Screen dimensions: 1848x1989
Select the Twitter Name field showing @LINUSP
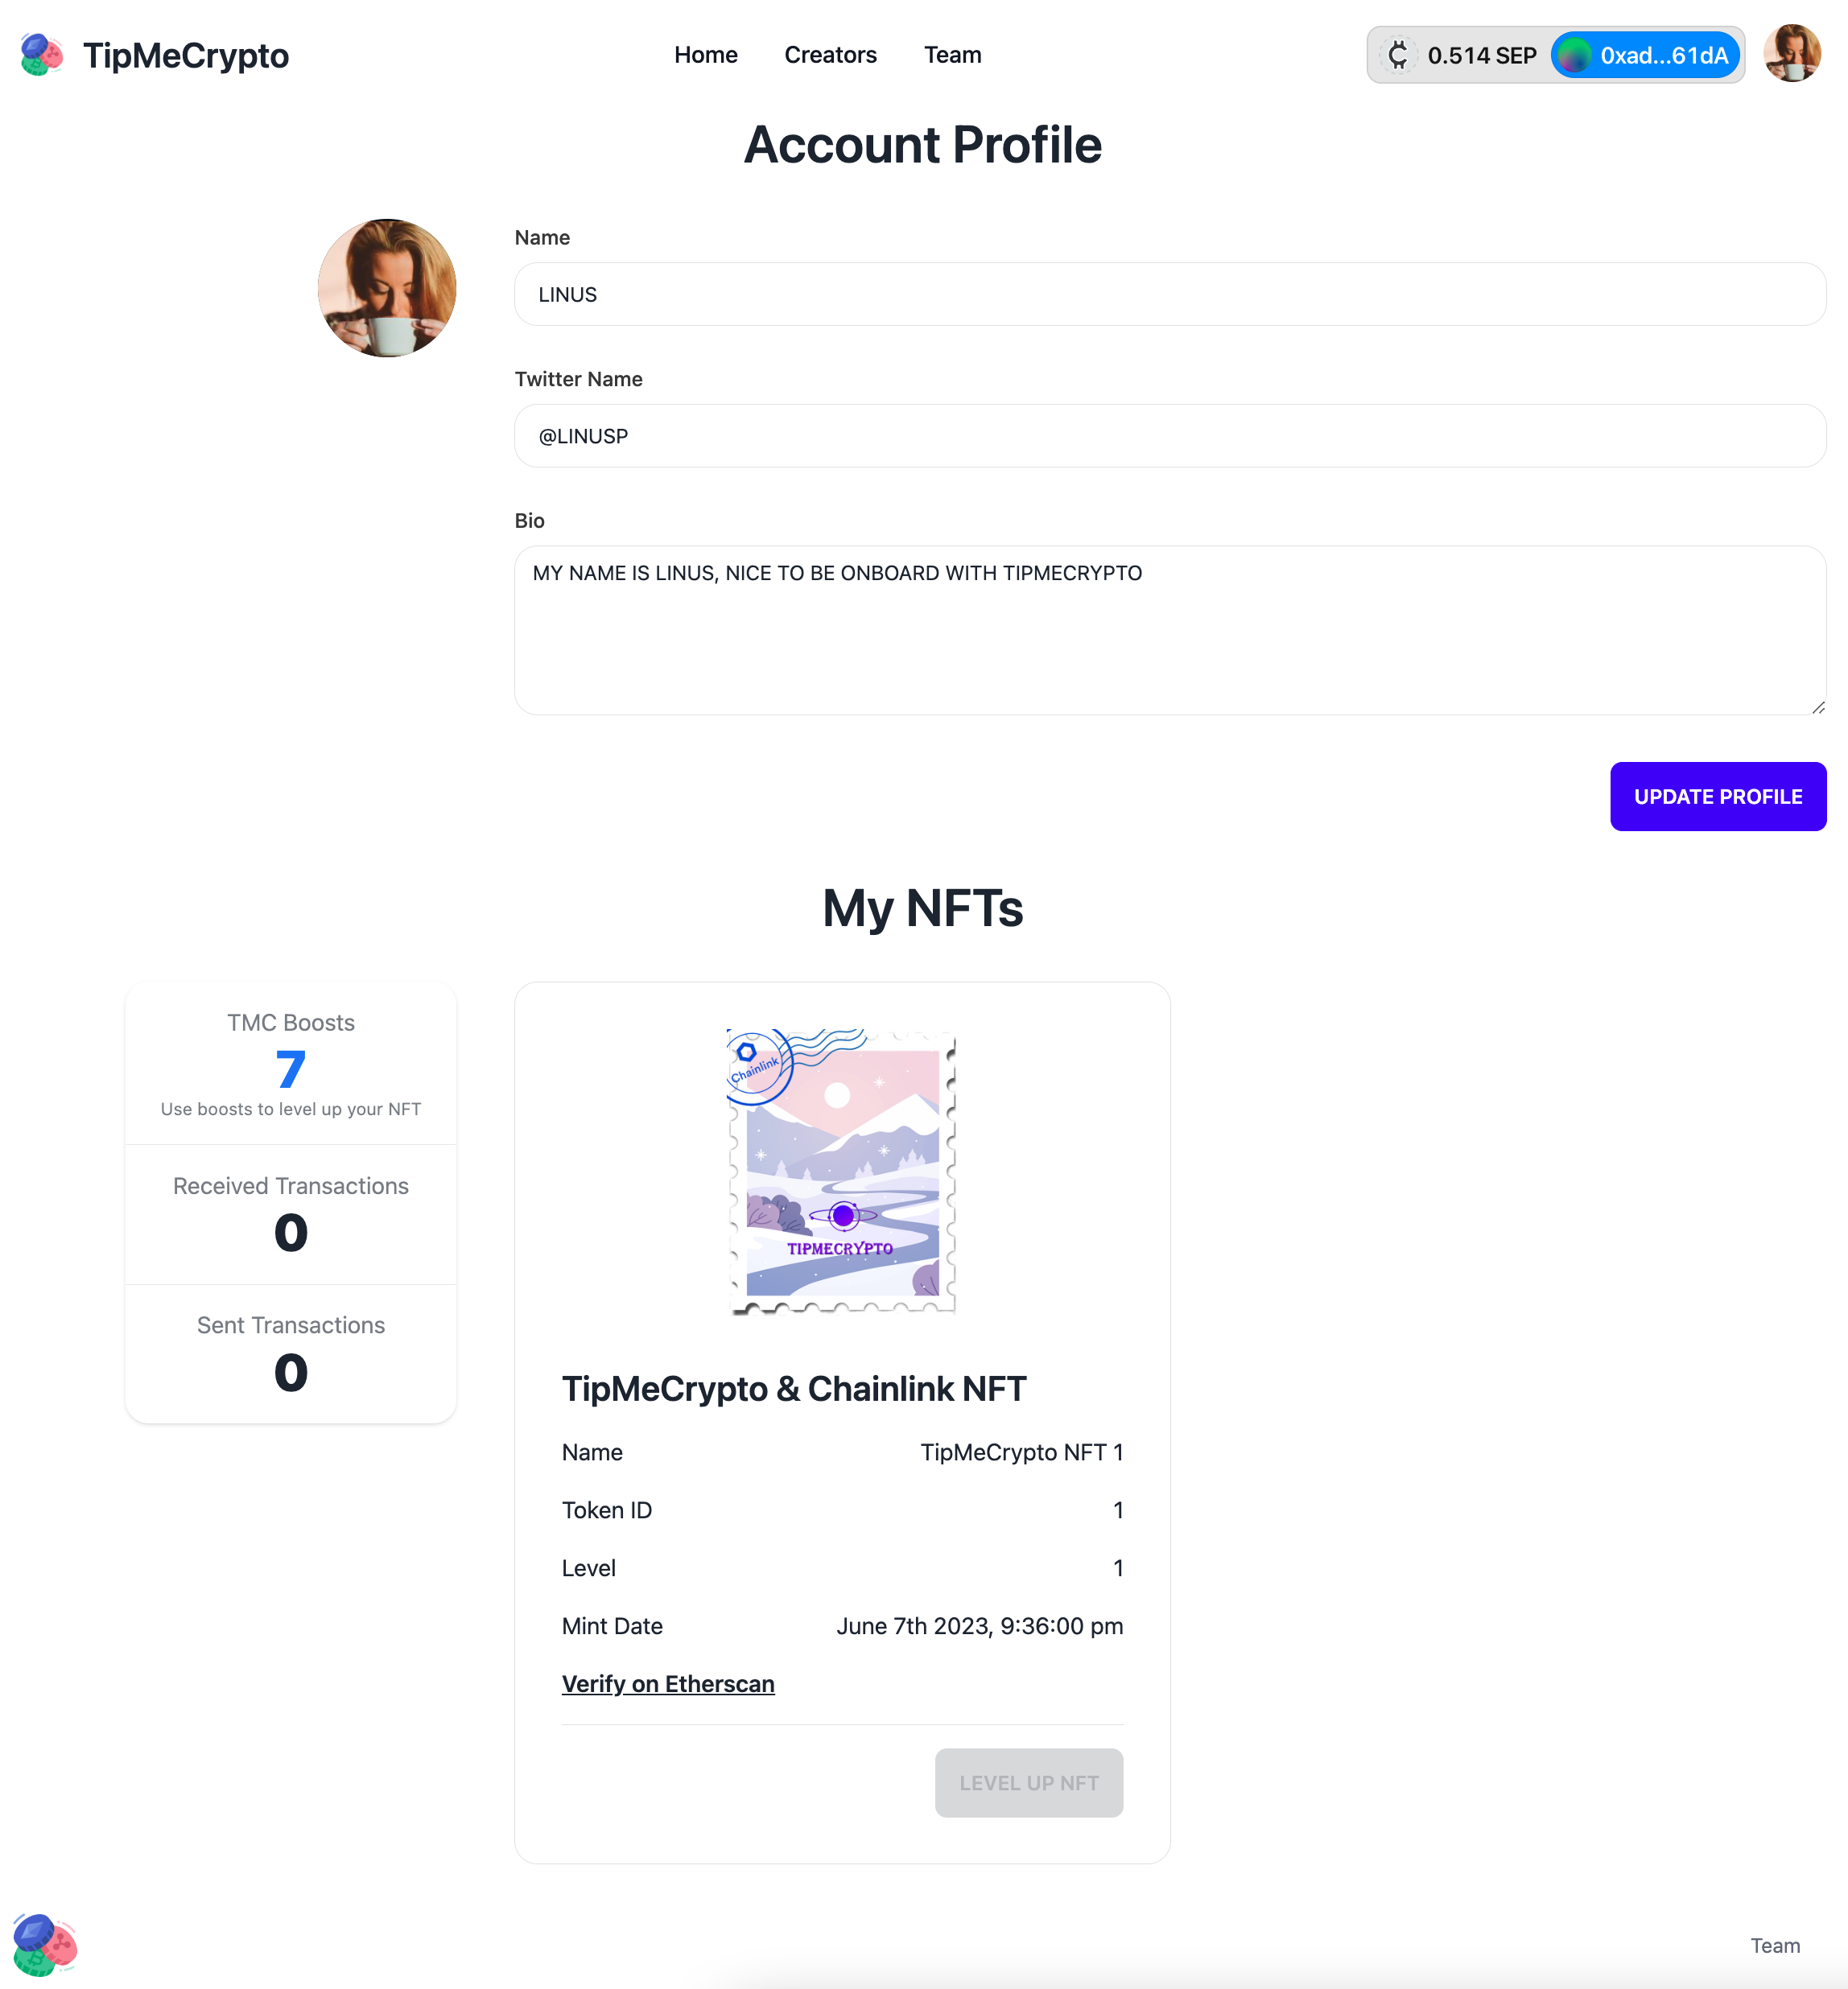click(1170, 436)
